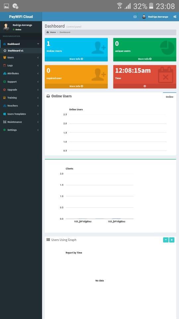Select Users in main navigation
179x319 pixels.
[21, 57]
